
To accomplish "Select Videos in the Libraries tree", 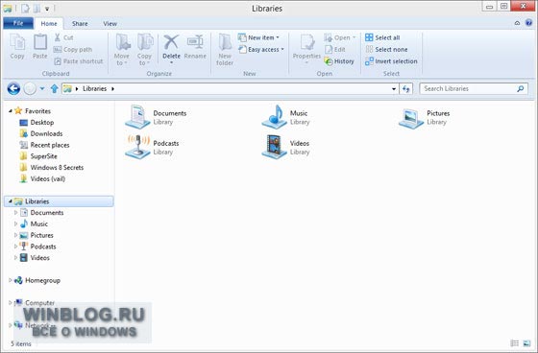I will (x=35, y=258).
